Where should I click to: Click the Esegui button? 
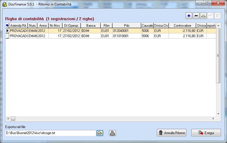[x=206, y=133]
